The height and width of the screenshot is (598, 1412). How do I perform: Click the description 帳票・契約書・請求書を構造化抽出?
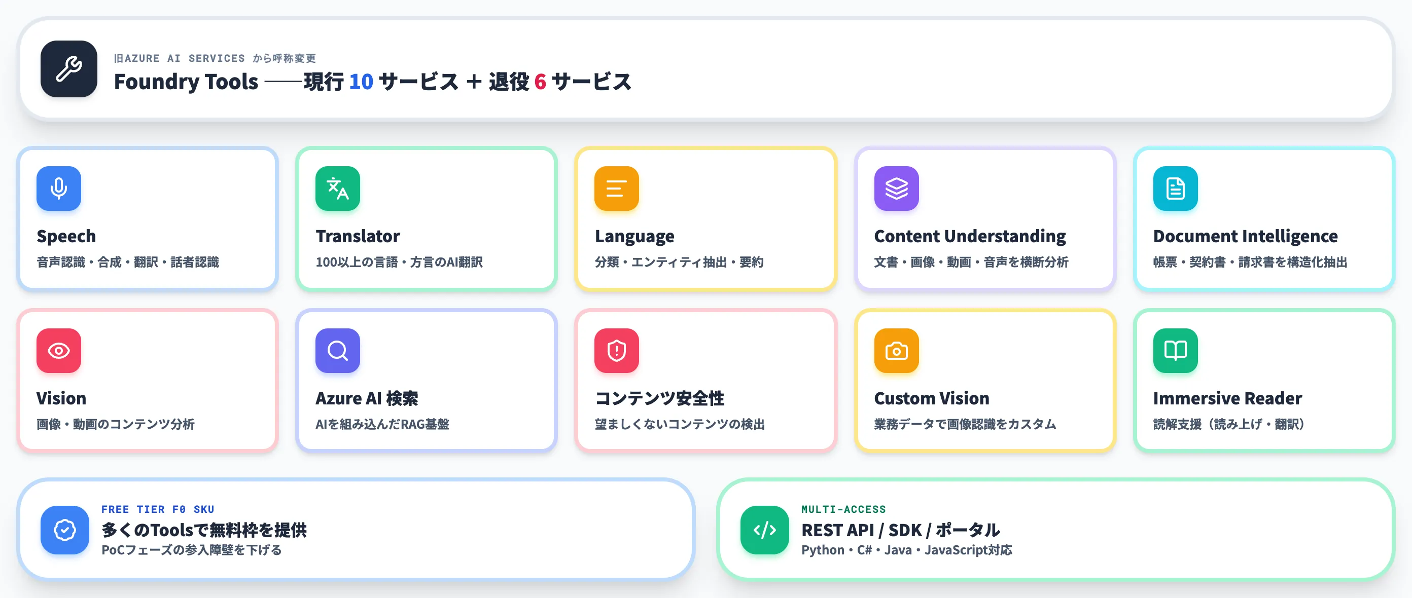click(x=1250, y=262)
